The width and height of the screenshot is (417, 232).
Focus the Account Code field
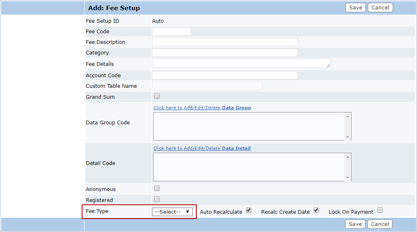(225, 76)
